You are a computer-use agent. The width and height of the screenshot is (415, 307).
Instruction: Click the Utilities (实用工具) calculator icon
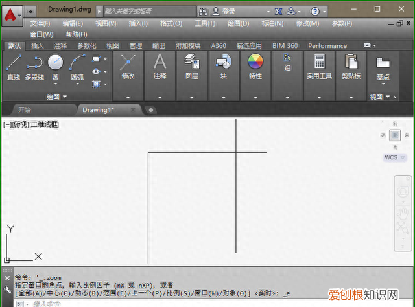319,66
